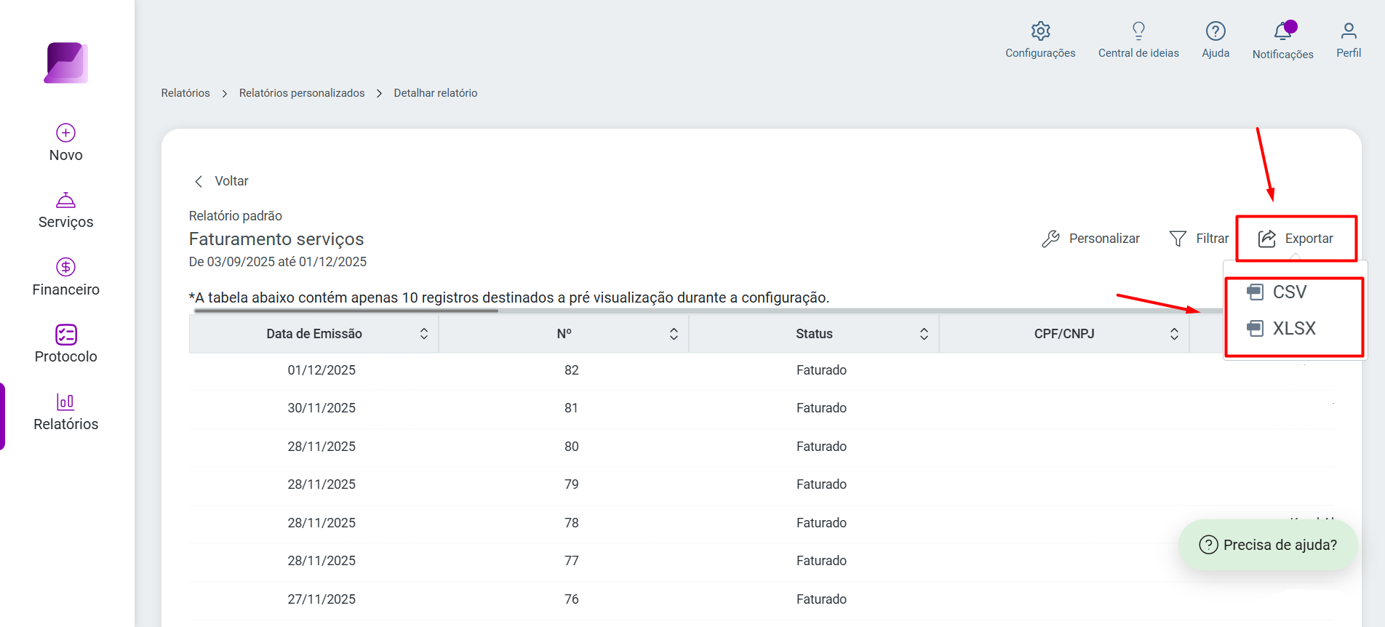Open Configurações gear icon
The image size is (1385, 627).
(x=1041, y=31)
